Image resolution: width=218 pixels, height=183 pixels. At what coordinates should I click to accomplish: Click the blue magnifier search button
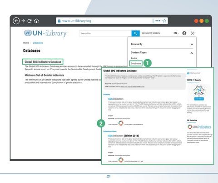[x=135, y=33]
